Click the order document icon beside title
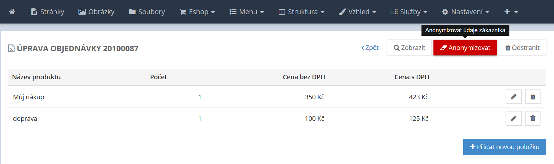This screenshot has width=554, height=164. point(11,48)
